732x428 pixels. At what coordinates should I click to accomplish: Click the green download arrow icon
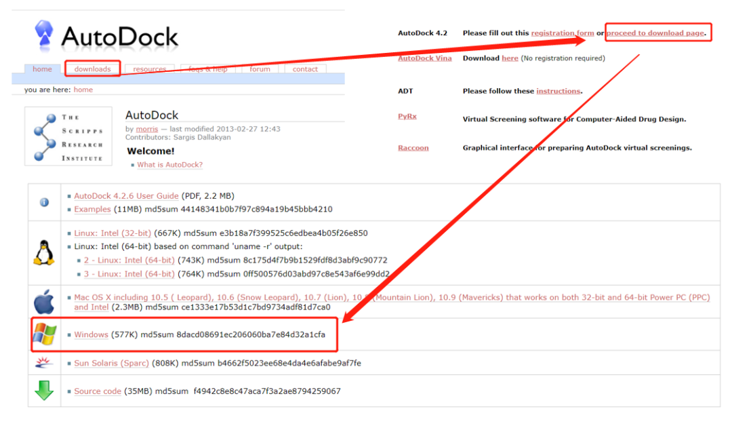coord(44,391)
